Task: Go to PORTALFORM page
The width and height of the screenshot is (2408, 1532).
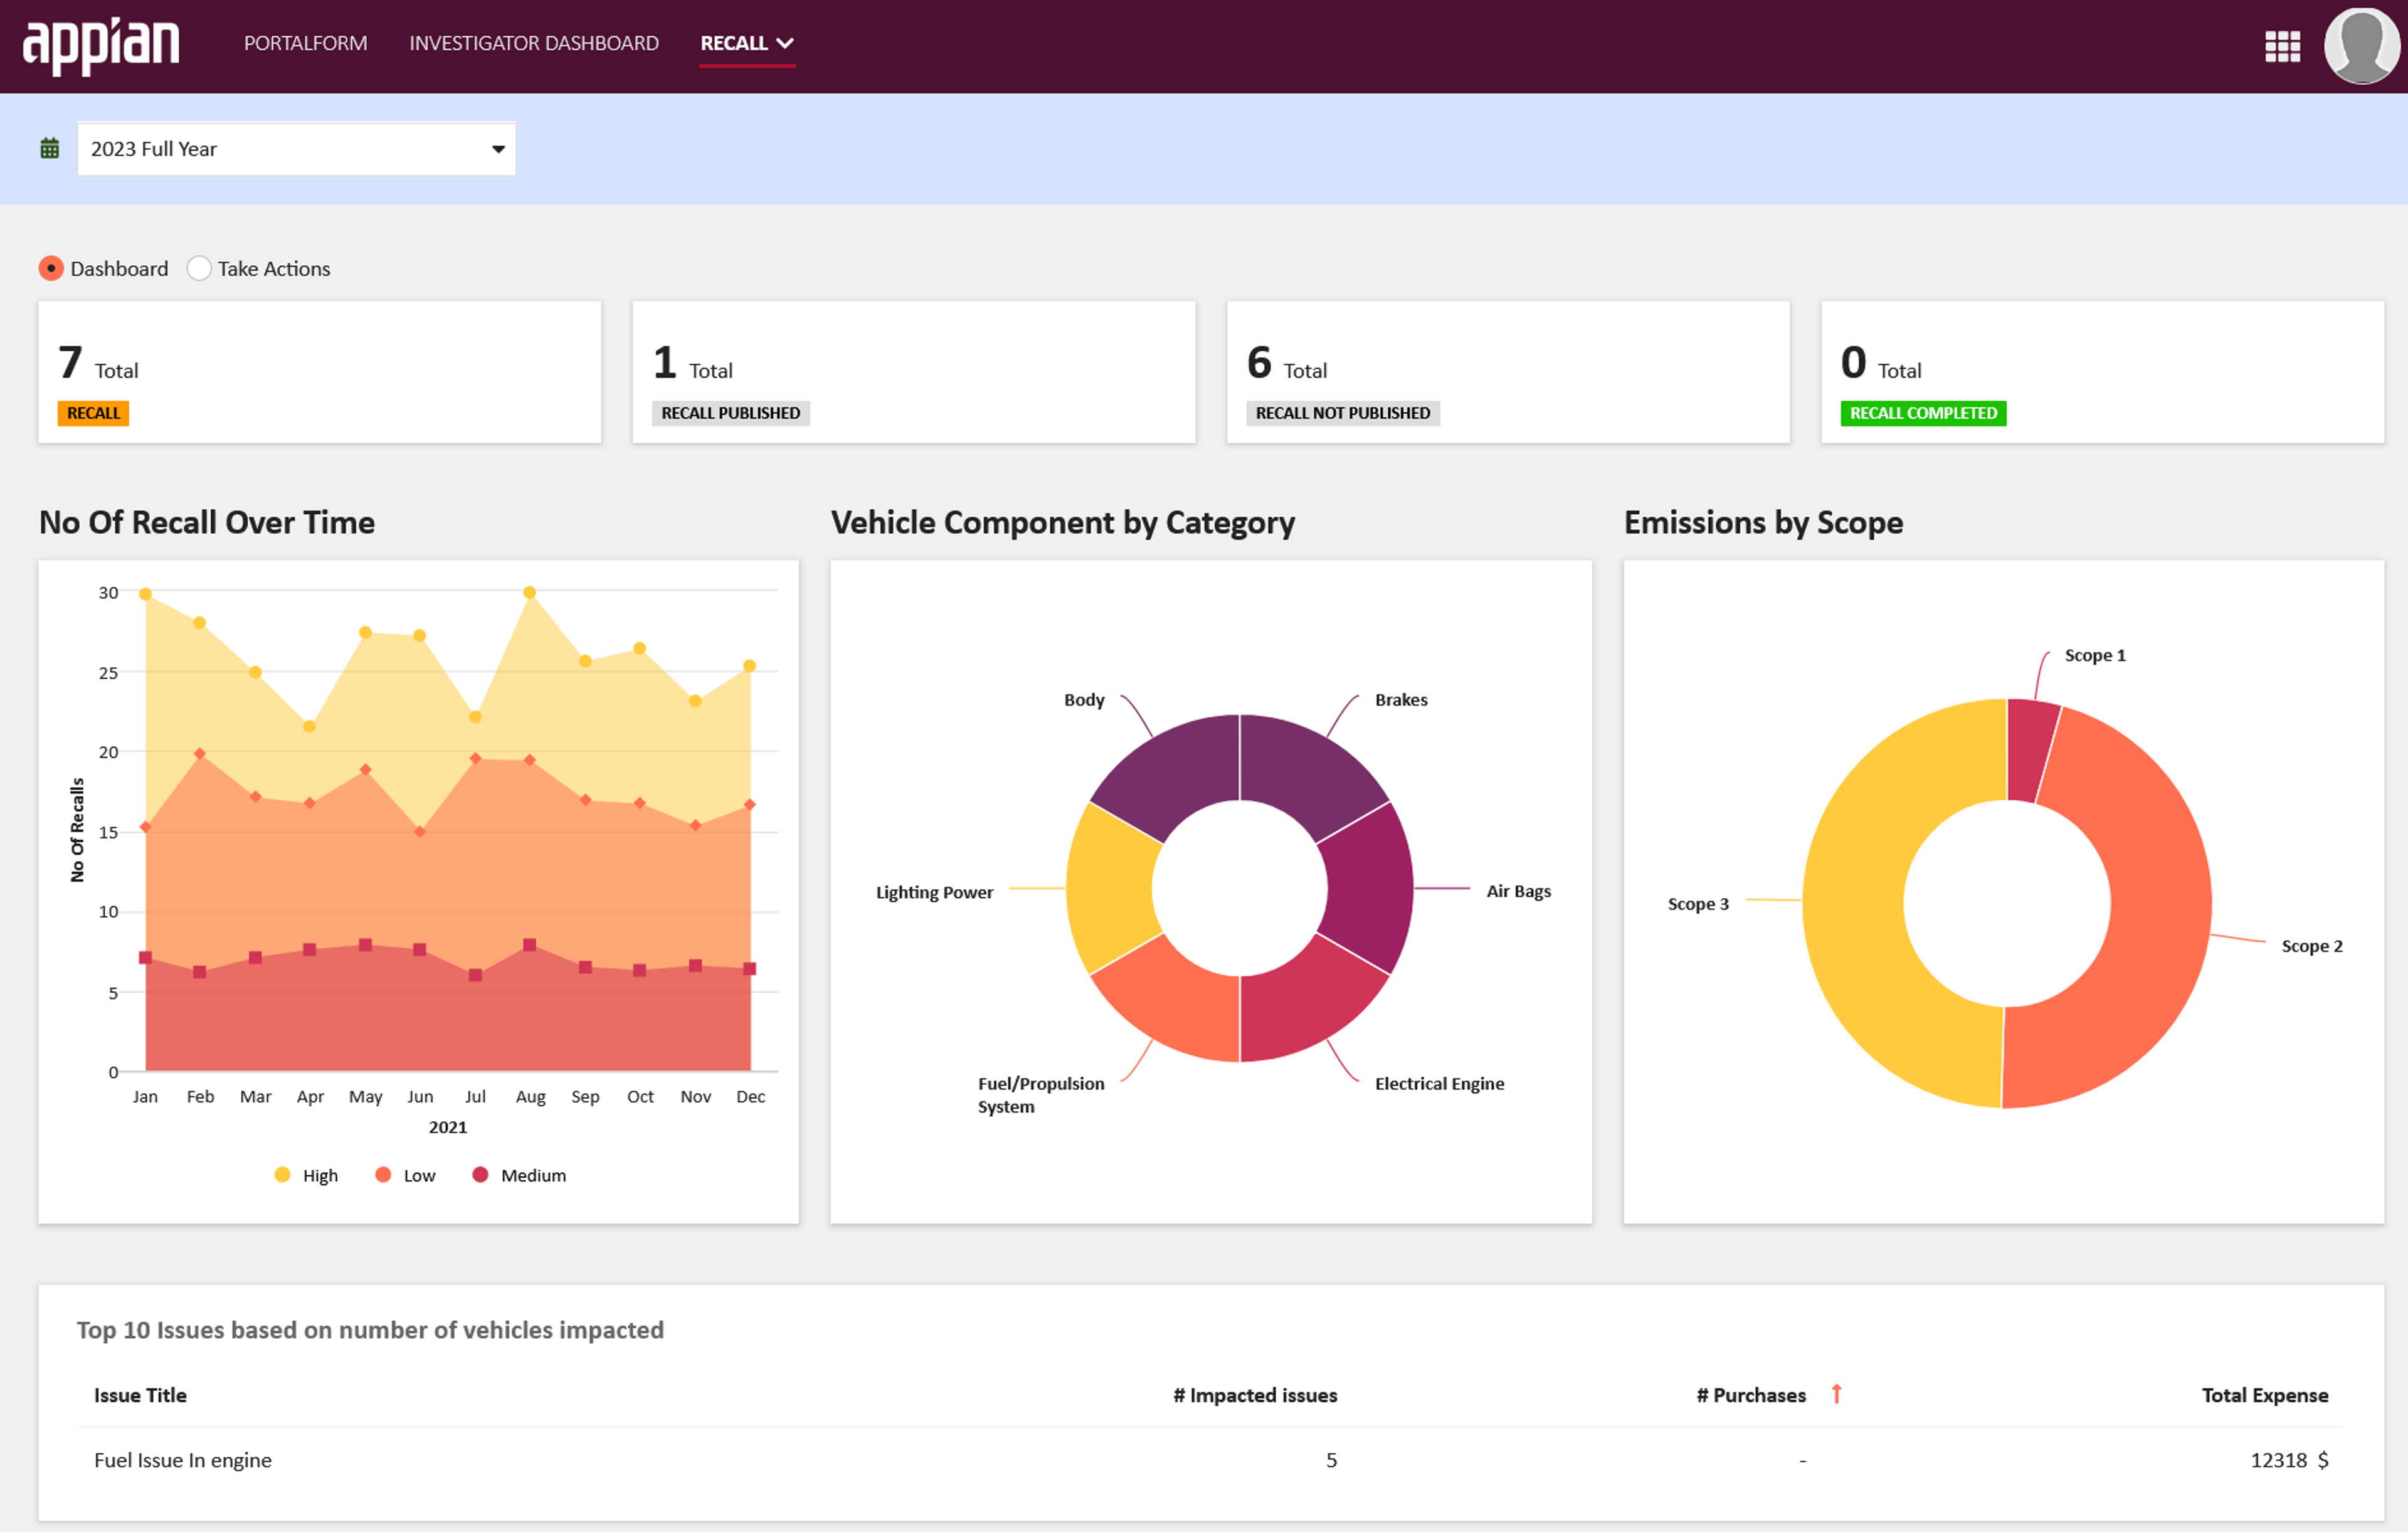Action: [305, 43]
